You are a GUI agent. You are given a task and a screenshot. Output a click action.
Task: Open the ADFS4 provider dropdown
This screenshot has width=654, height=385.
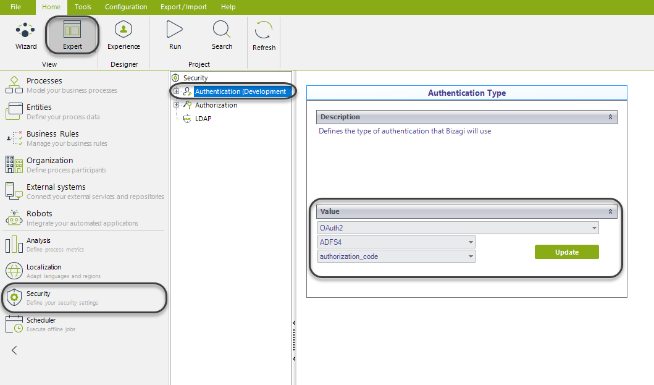pyautogui.click(x=471, y=242)
